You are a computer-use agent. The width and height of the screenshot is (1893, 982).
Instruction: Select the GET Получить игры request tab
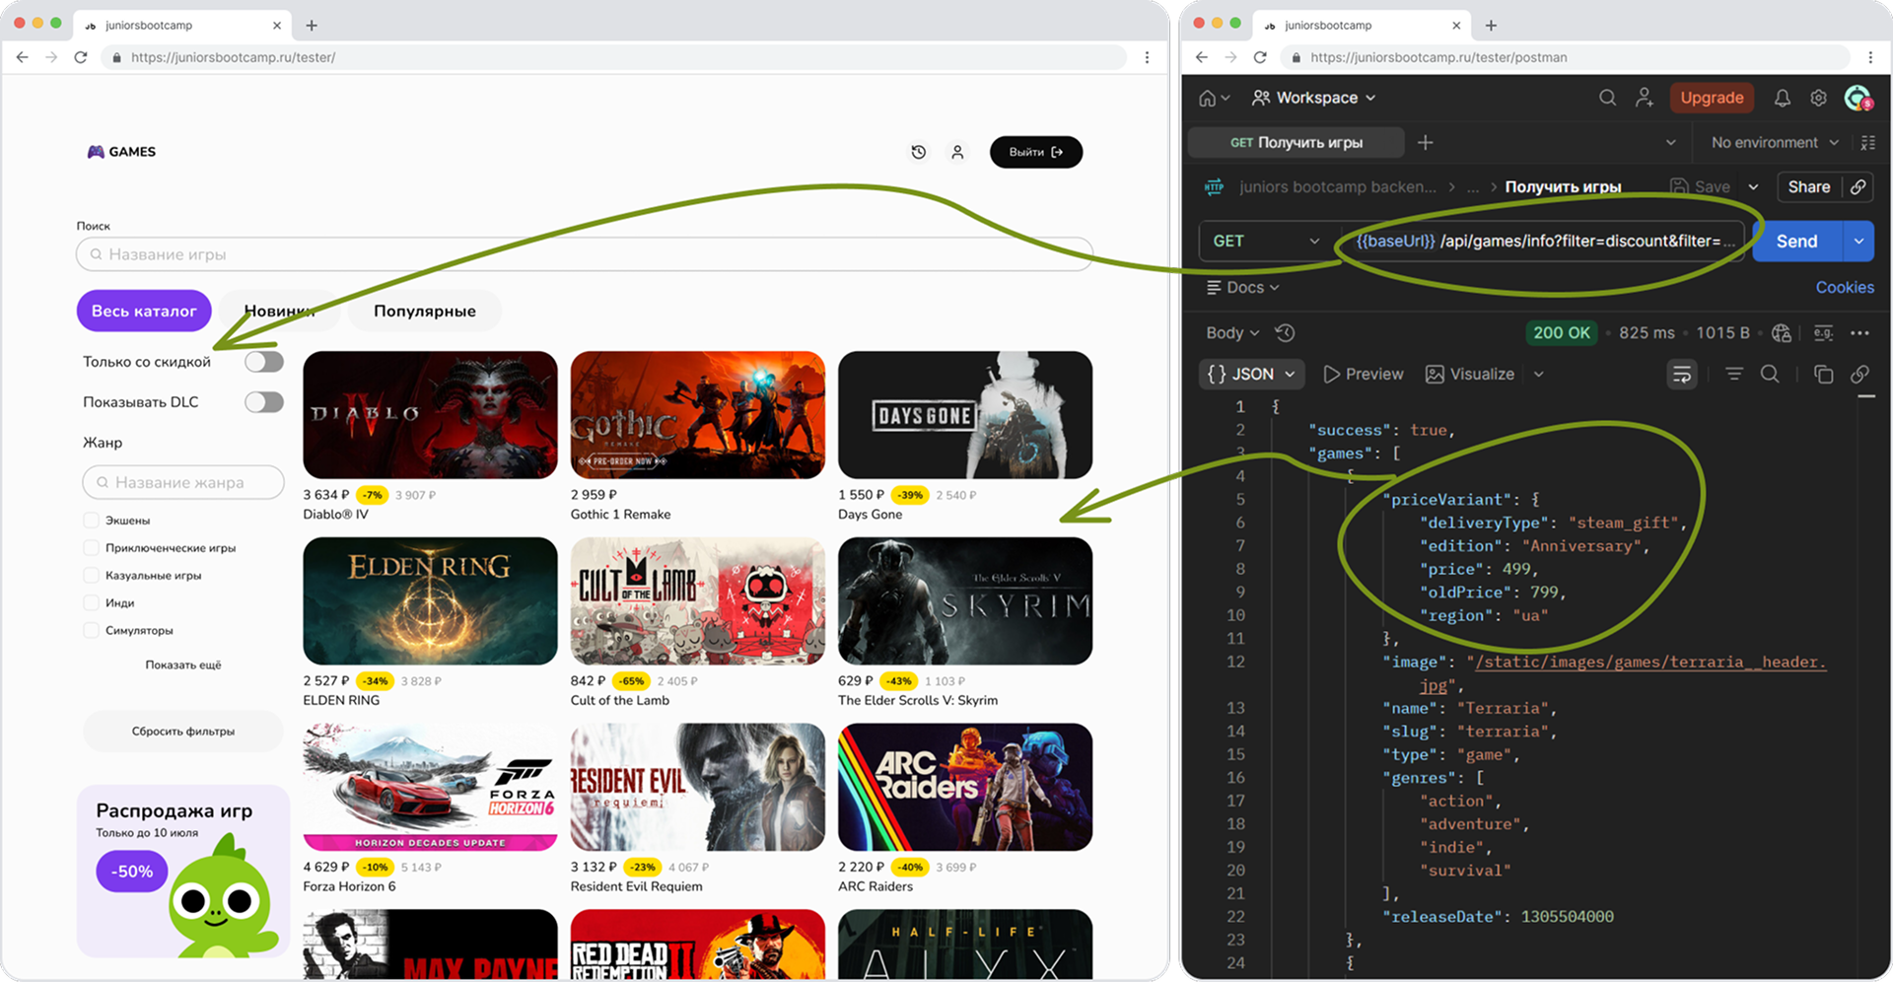pyautogui.click(x=1296, y=143)
